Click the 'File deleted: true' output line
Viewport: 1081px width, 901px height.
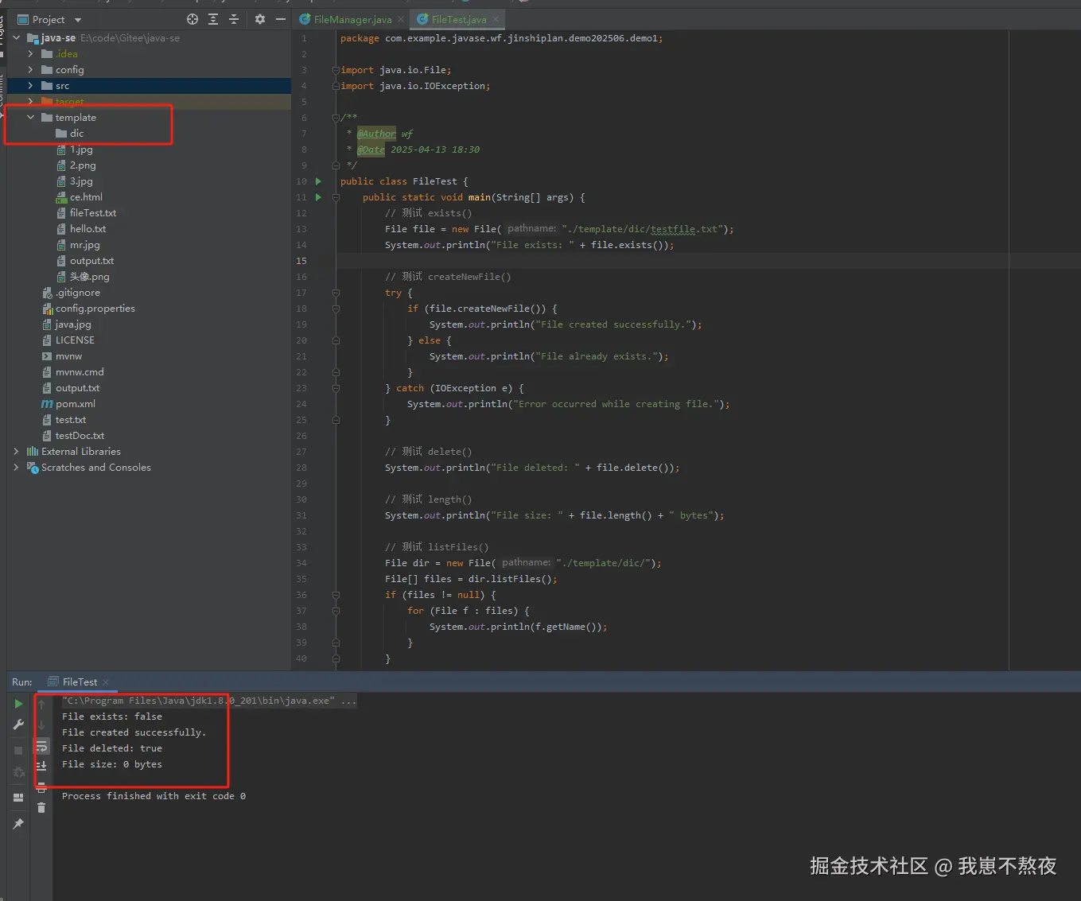click(x=112, y=748)
